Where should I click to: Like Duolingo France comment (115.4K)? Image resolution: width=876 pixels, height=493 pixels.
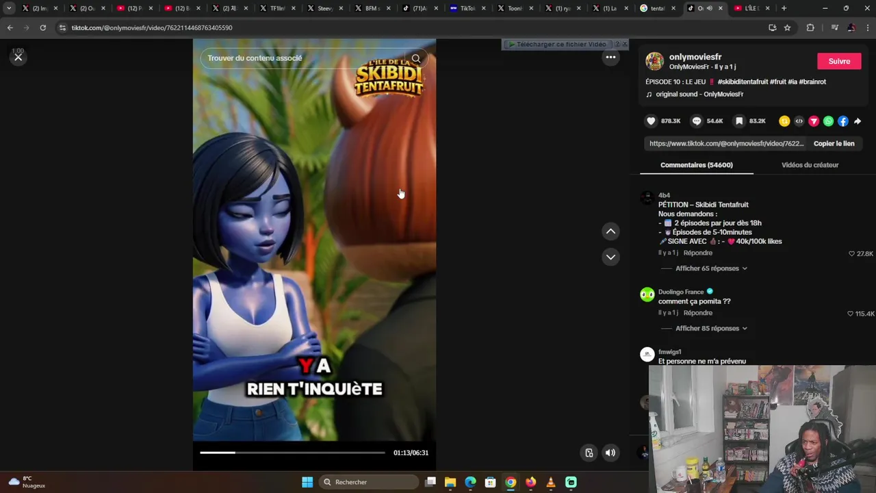[x=850, y=314]
